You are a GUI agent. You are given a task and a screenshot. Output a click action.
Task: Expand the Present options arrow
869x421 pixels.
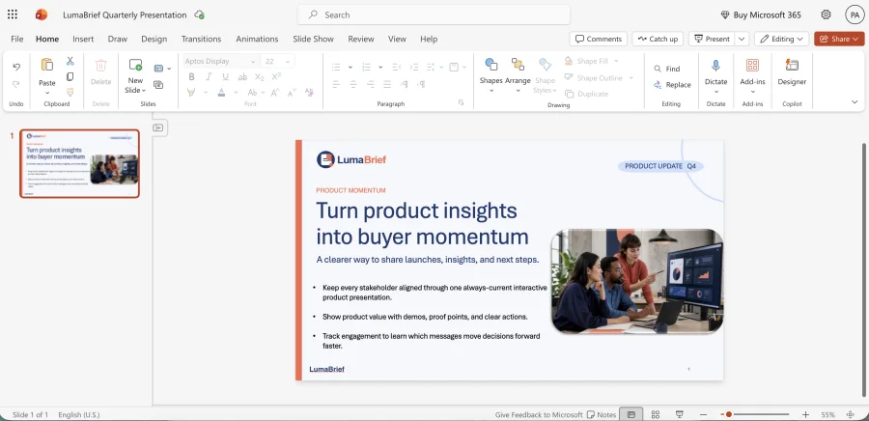click(x=743, y=39)
